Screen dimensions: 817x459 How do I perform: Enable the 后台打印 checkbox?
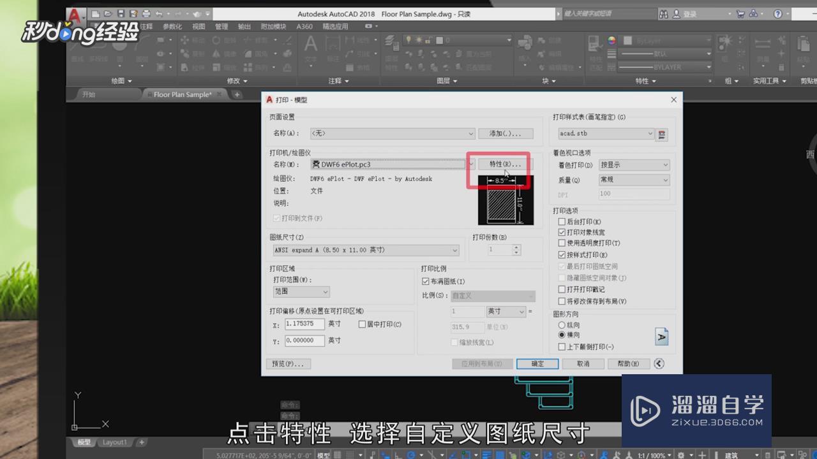pyautogui.click(x=562, y=222)
